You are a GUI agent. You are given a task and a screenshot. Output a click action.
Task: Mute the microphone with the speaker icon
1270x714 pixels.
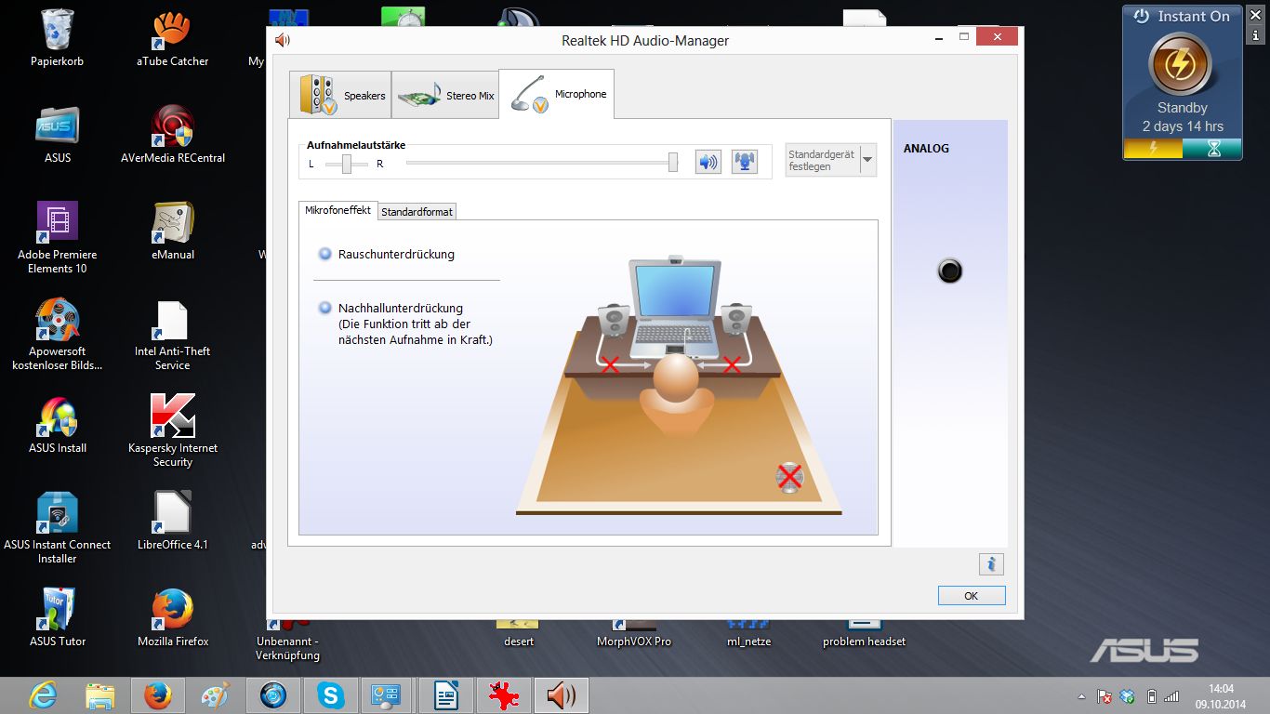pos(708,163)
